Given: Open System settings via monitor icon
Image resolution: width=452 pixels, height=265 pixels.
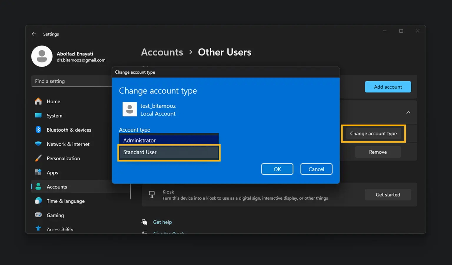Looking at the screenshot, I should [x=38, y=115].
